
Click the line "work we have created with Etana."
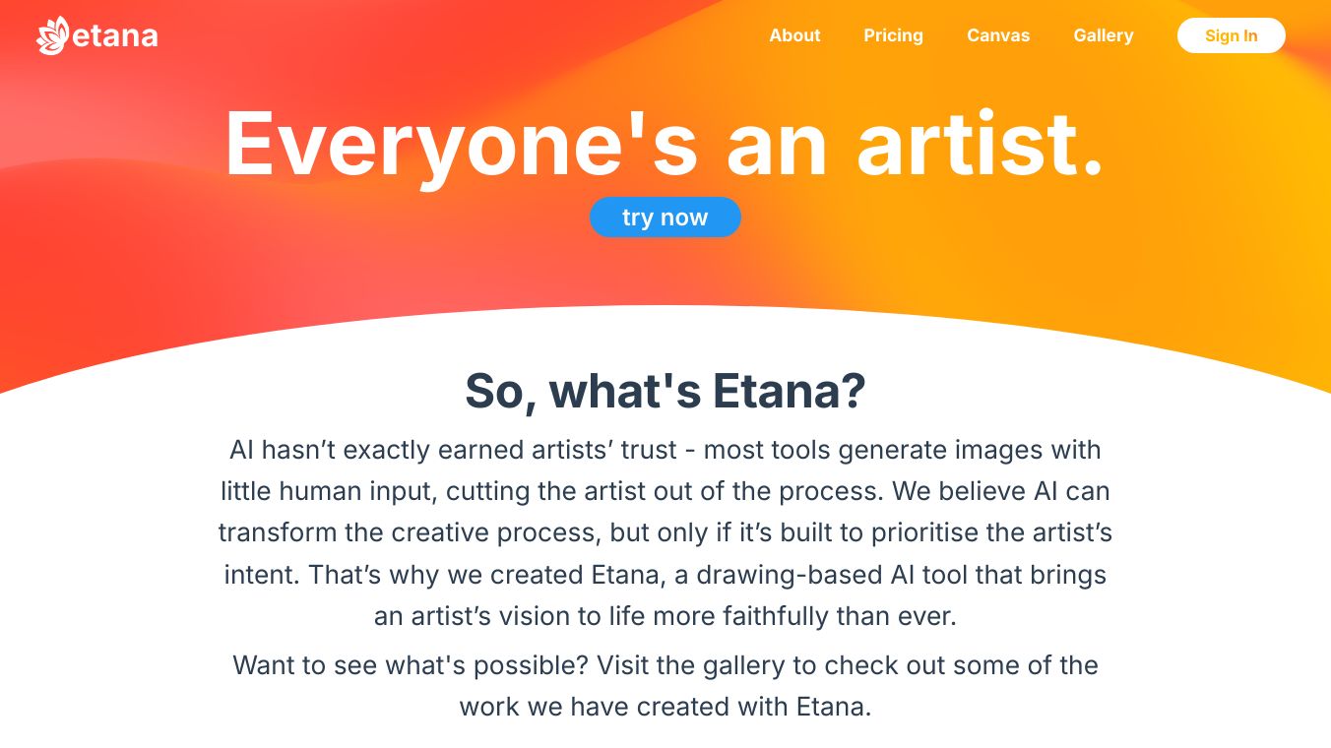coord(665,707)
